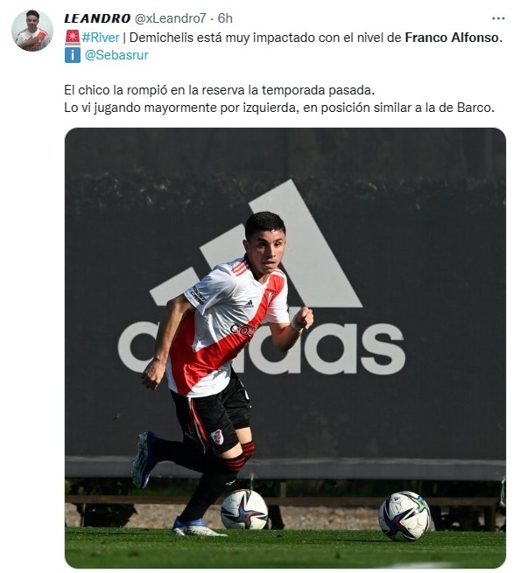This screenshot has height=573, width=520.
Task: Open the #River hashtag link
Action: pos(101,38)
